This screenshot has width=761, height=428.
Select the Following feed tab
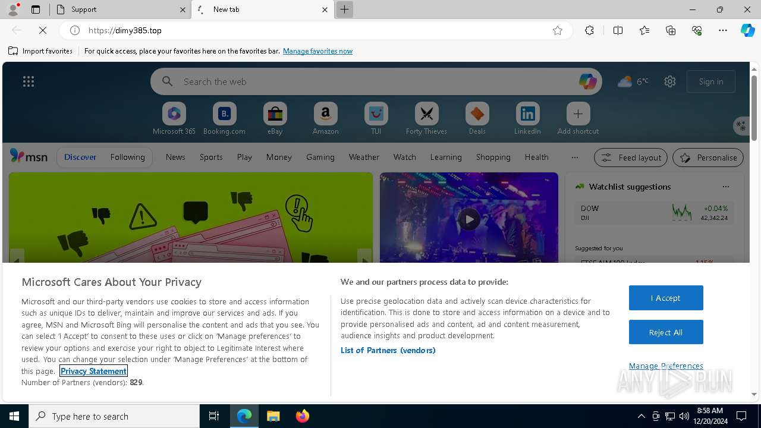tap(127, 157)
